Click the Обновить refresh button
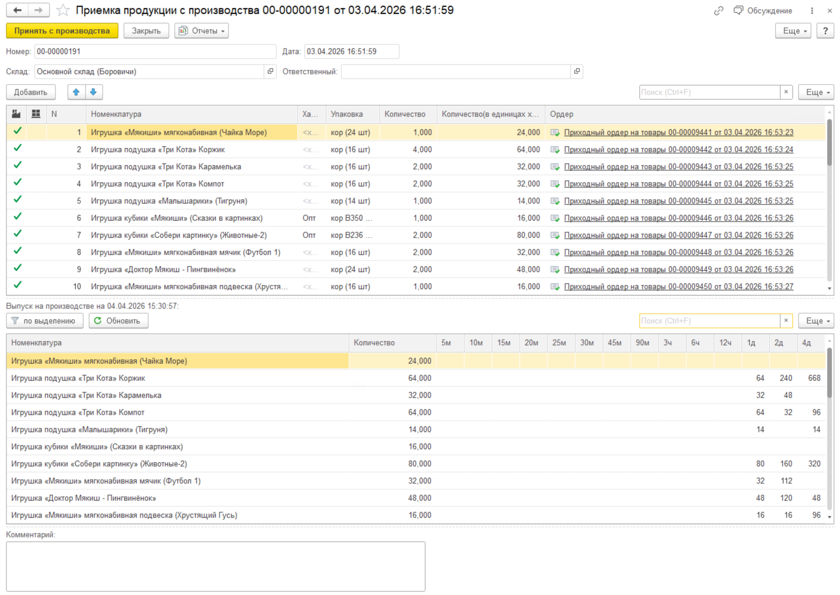The image size is (840, 595). [118, 321]
